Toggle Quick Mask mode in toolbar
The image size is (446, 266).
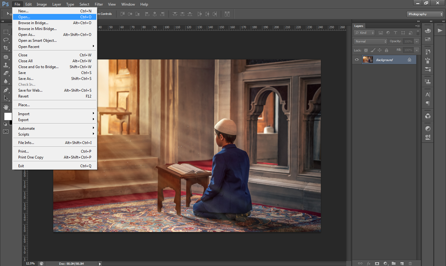[6, 131]
